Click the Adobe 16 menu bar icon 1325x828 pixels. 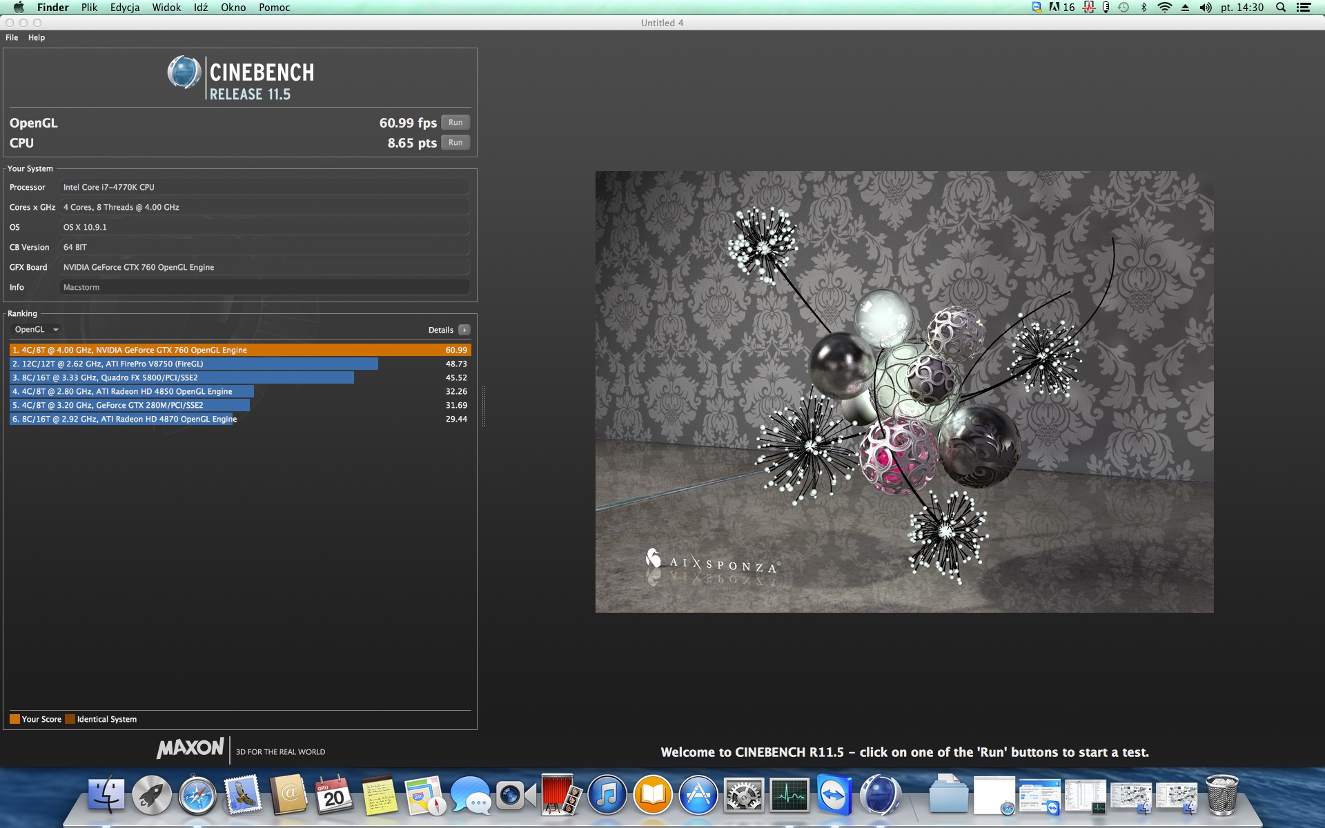(1061, 8)
